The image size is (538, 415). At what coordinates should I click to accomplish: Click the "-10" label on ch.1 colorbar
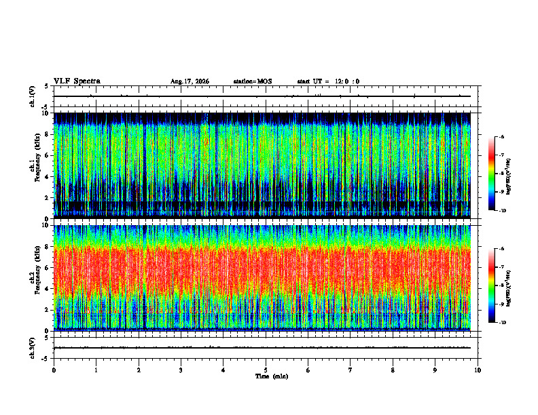[x=503, y=211]
